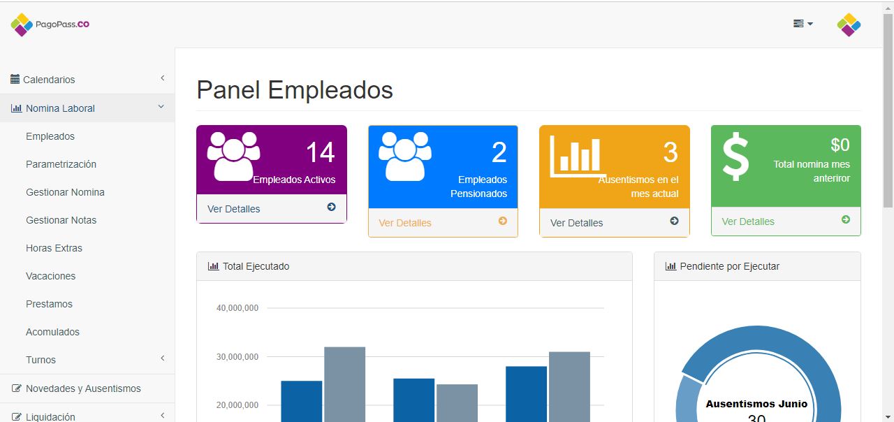Go to Horas Extras section

pyautogui.click(x=54, y=248)
